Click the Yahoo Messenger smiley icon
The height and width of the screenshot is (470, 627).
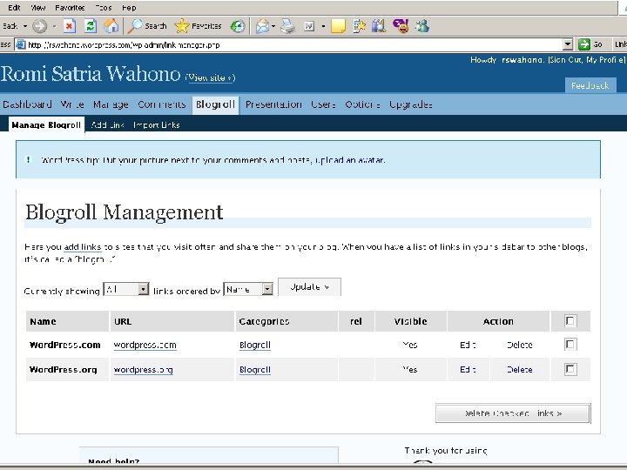coord(401,26)
